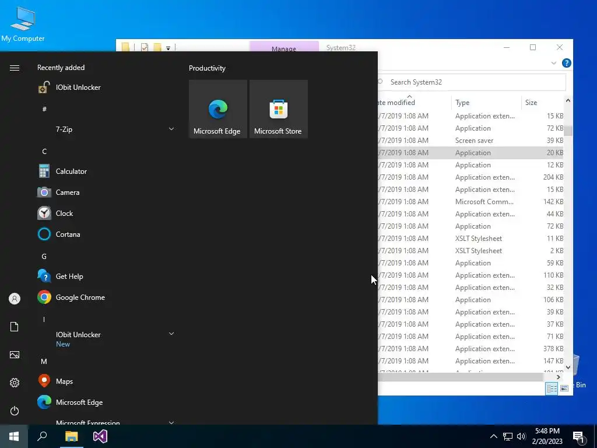Image resolution: width=597 pixels, height=448 pixels.
Task: Open the user account icon in Start
Action: click(x=15, y=299)
